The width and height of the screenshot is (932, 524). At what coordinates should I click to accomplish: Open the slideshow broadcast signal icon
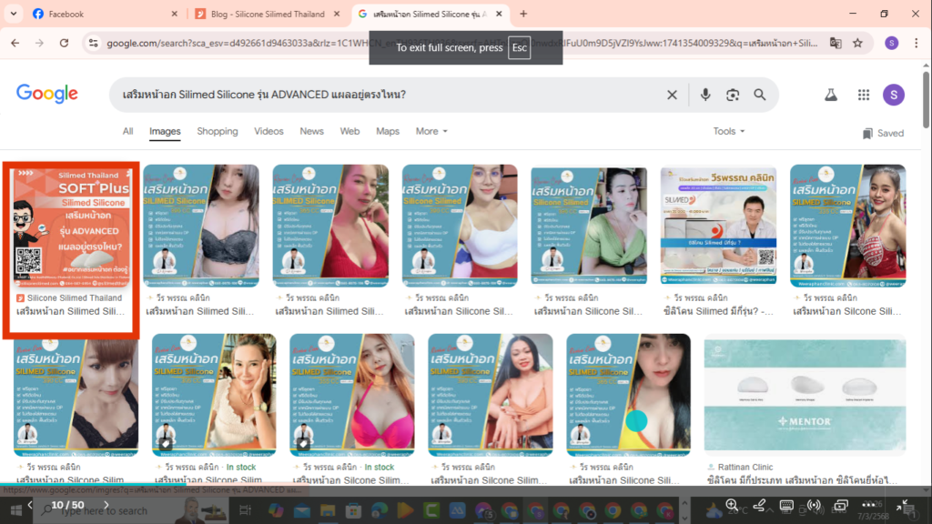(814, 505)
